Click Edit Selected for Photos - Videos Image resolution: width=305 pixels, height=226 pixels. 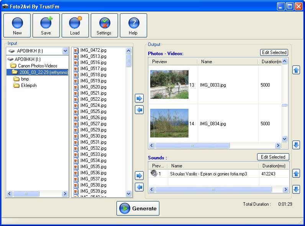[274, 52]
